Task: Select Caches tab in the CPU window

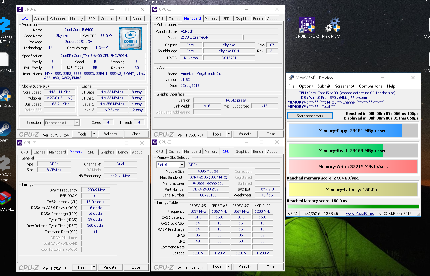Action: click(x=39, y=19)
